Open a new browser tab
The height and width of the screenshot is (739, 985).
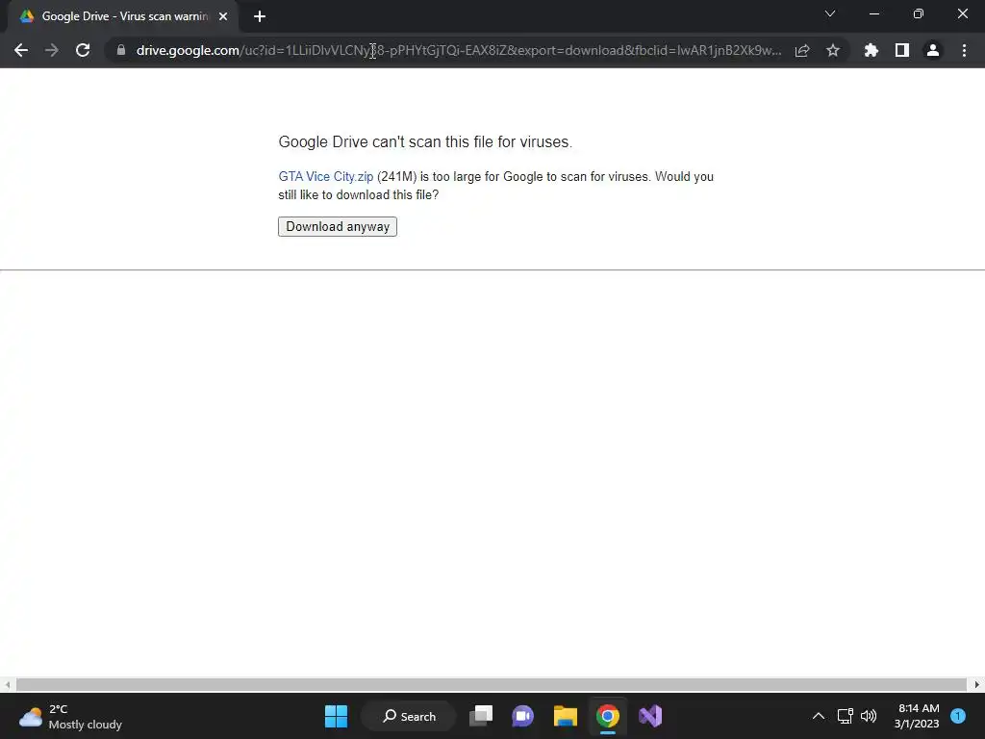point(260,16)
